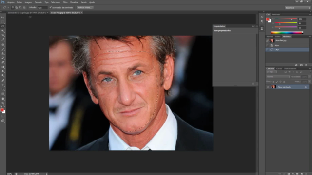Select the Pen tool

pyautogui.click(x=3, y=81)
